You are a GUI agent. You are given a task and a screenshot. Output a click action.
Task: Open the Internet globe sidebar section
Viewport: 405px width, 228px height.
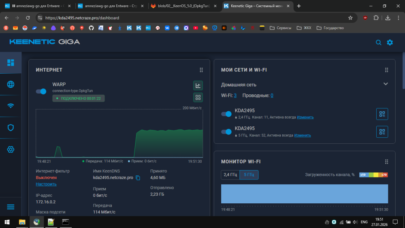tap(11, 84)
